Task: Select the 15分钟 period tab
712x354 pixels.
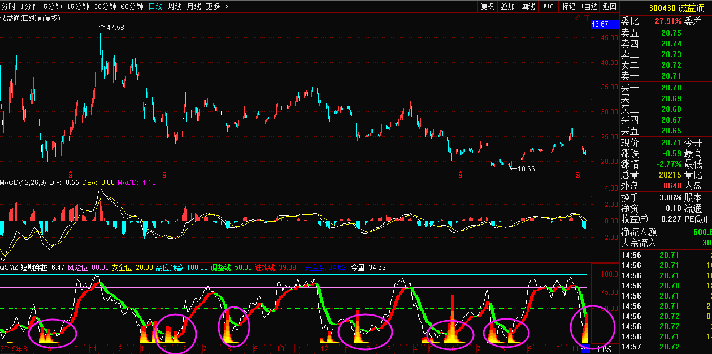Action: (77, 6)
